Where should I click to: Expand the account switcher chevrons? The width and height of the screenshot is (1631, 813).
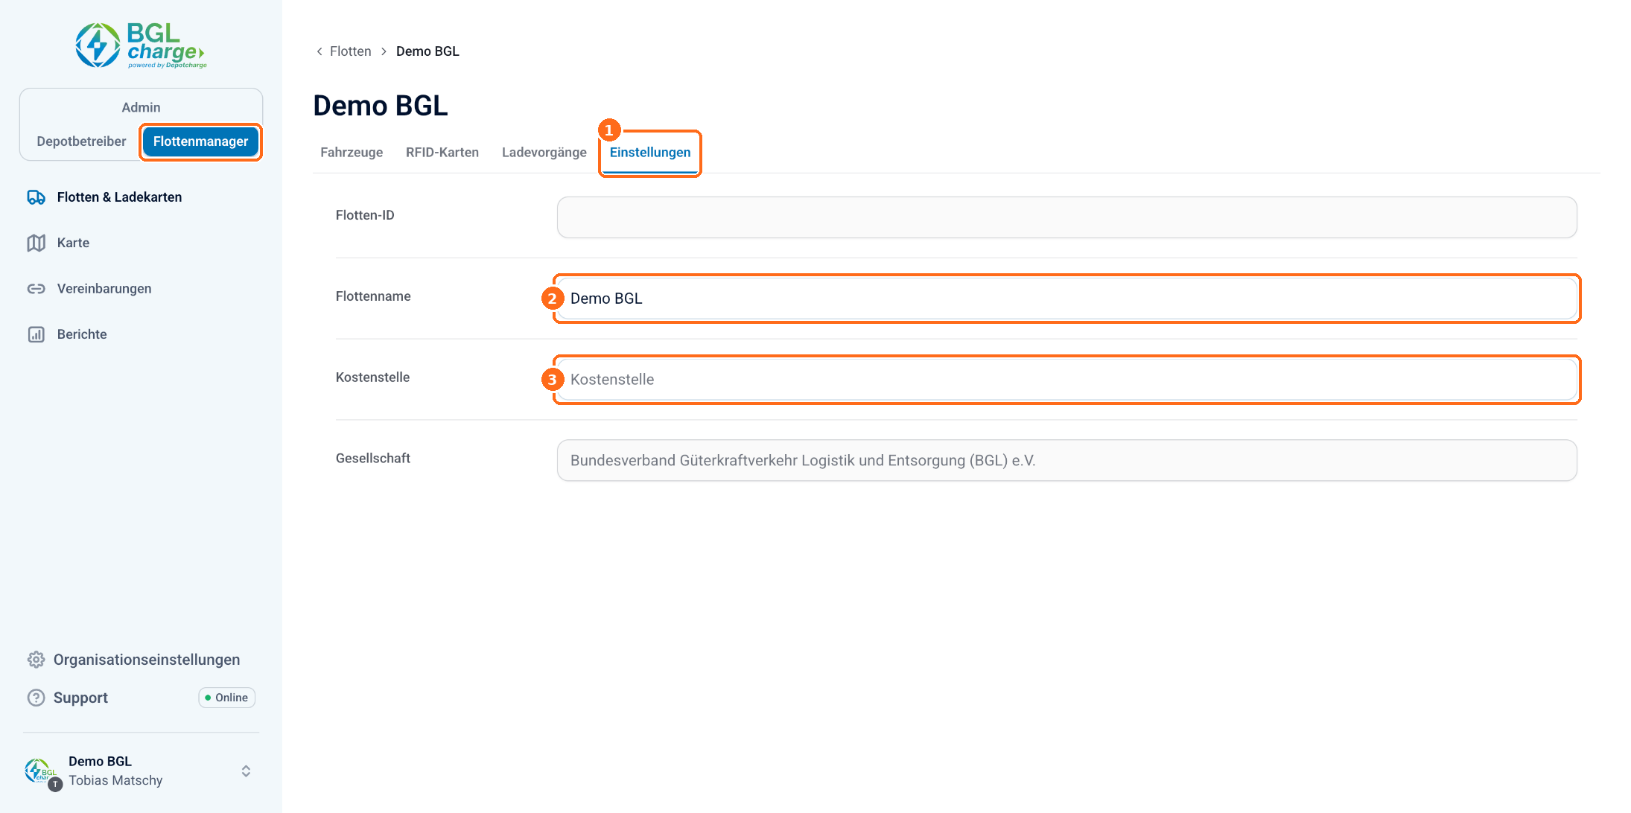246,771
